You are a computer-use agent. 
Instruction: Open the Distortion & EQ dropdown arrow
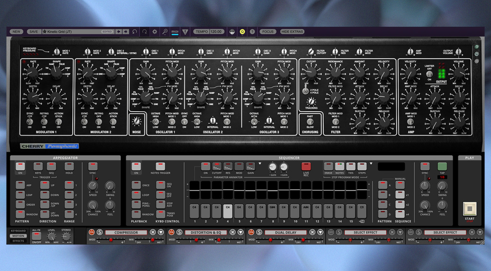pyautogui.click(x=241, y=232)
